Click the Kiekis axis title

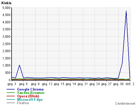coord(6,3)
